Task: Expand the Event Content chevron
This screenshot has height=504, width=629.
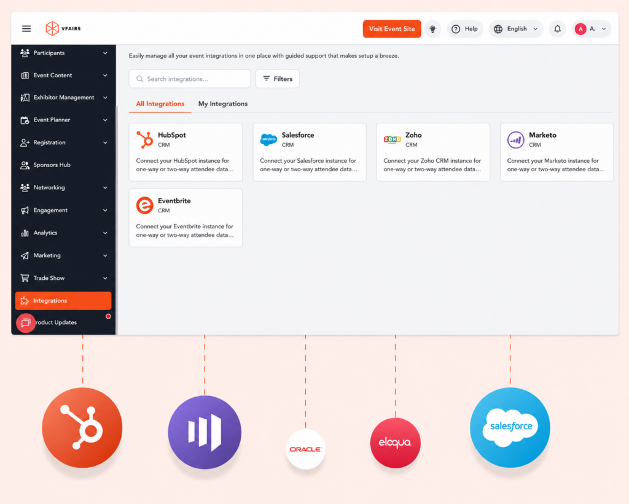Action: tap(105, 76)
